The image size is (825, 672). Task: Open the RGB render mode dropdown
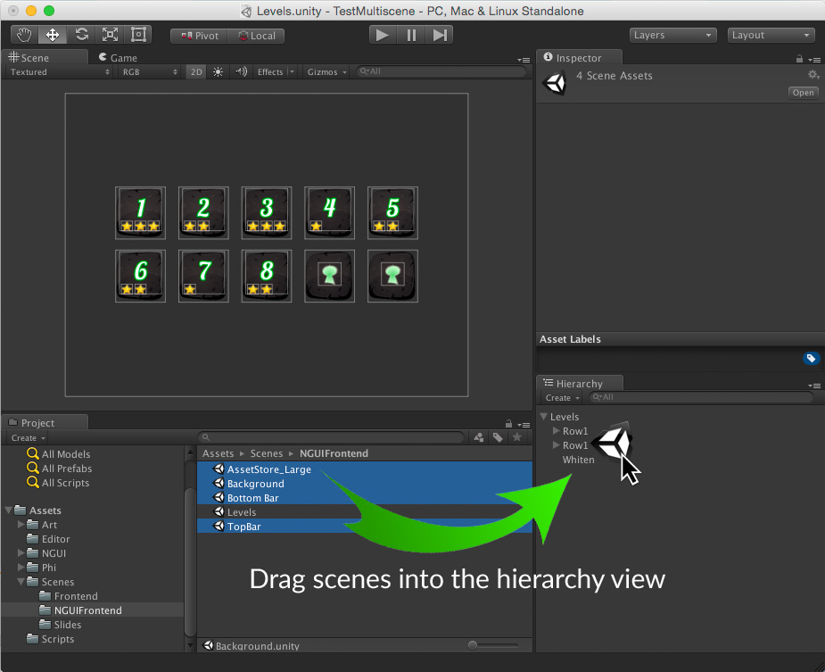point(150,71)
